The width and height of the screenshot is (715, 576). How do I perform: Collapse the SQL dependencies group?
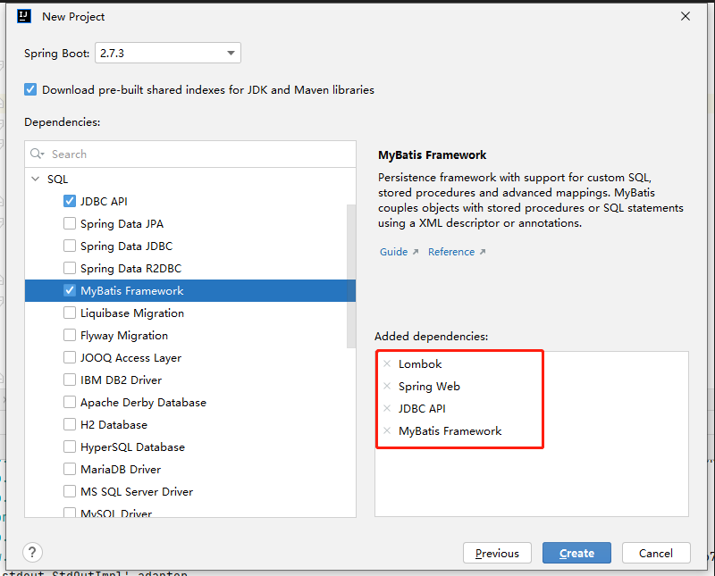[x=36, y=179]
